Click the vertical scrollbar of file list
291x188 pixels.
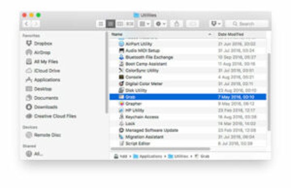point(269,92)
